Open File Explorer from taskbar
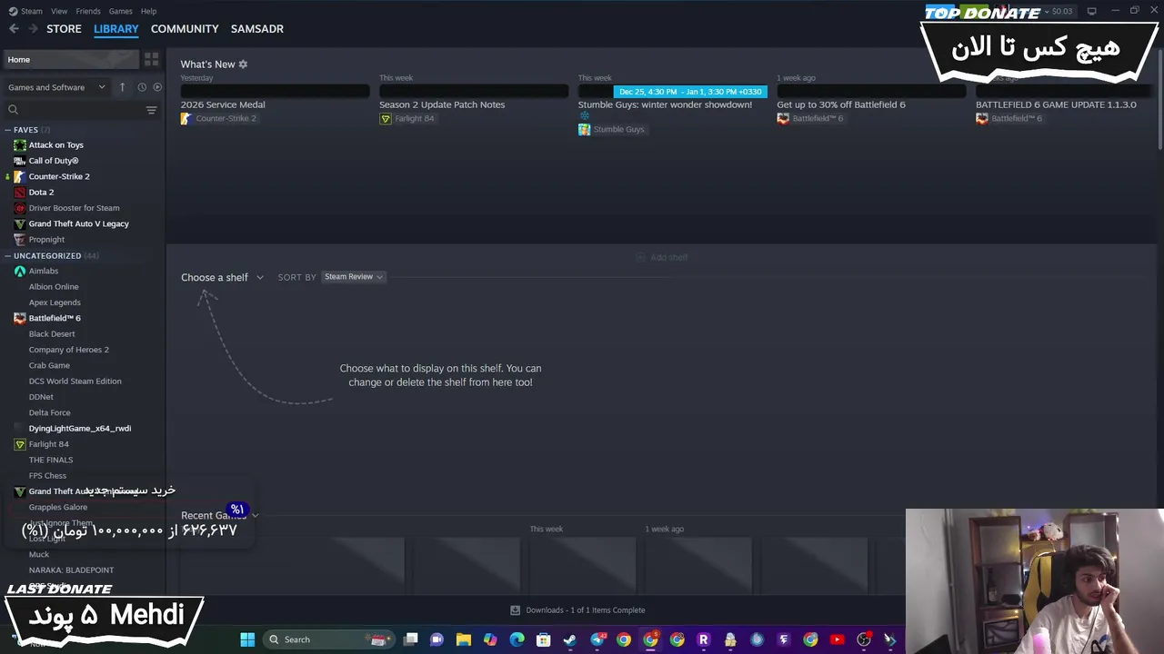The width and height of the screenshot is (1164, 654). coord(464,639)
